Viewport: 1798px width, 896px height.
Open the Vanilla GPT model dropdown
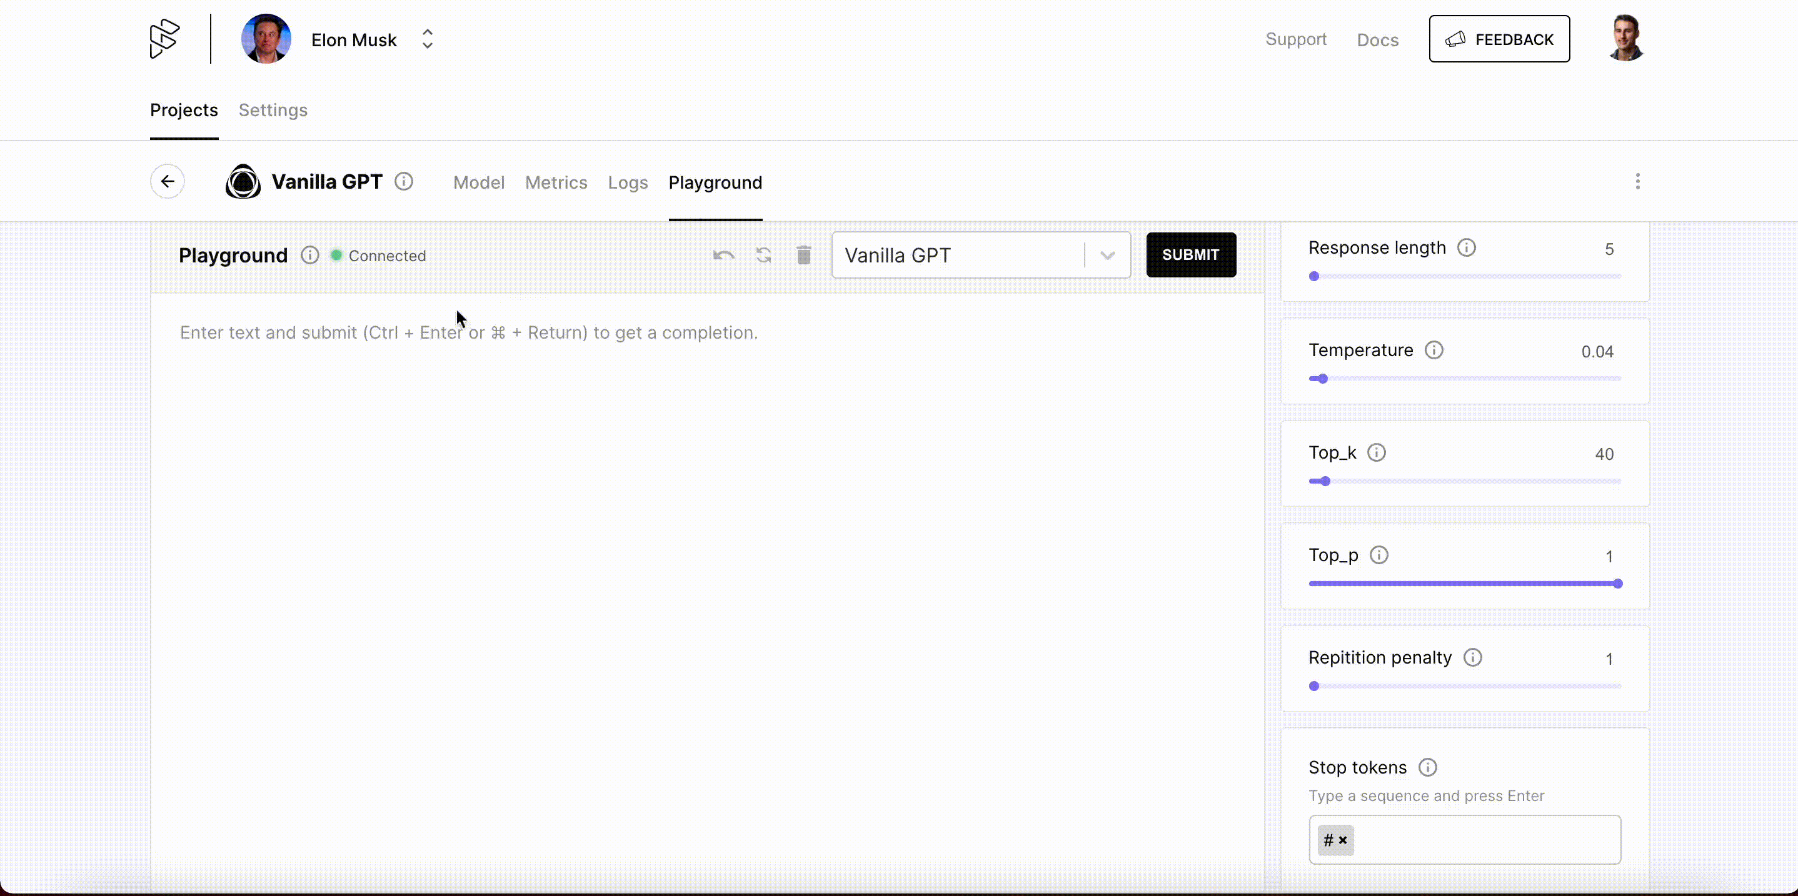click(1107, 256)
